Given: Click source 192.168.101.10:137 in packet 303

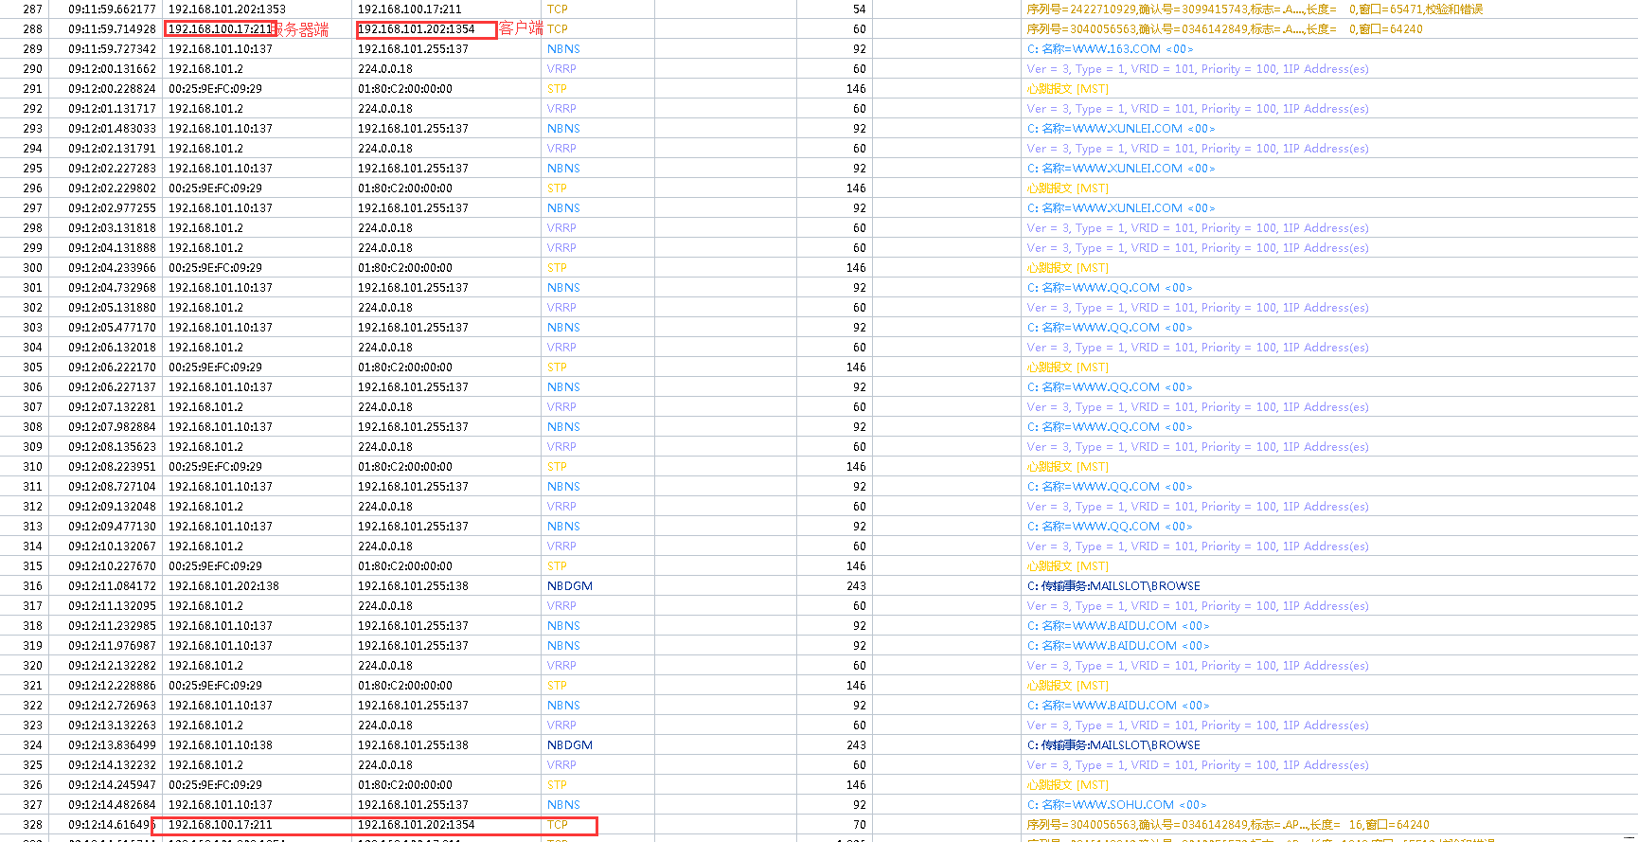Looking at the screenshot, I should 221,328.
